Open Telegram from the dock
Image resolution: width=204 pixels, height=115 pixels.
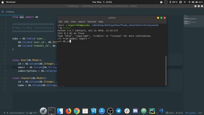[119, 111]
